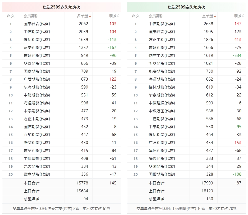Select 银河期货(代客) in short table

point(162,135)
